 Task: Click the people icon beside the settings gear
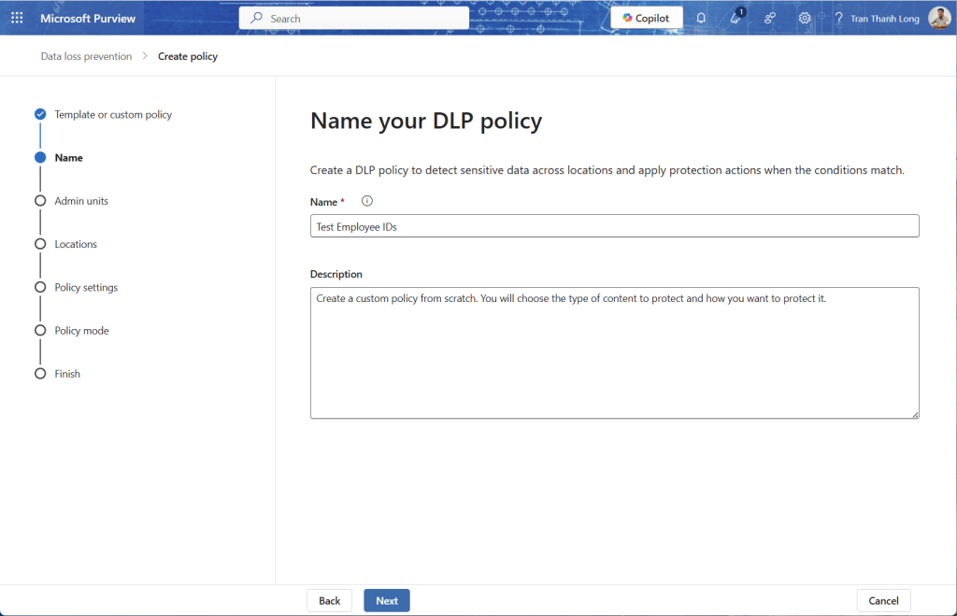pos(770,19)
